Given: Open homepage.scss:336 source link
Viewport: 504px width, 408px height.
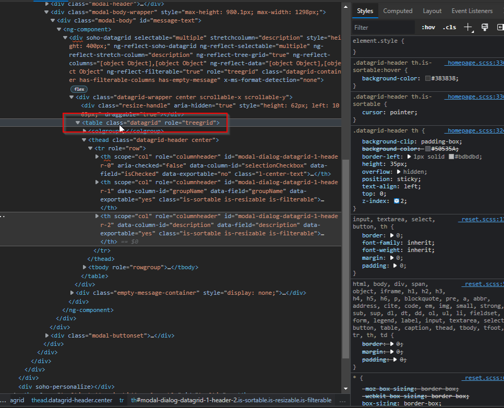Looking at the screenshot, I should coord(474,63).
